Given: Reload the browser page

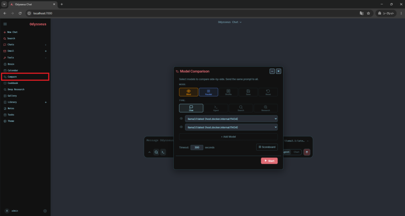Looking at the screenshot, I should click(20, 13).
